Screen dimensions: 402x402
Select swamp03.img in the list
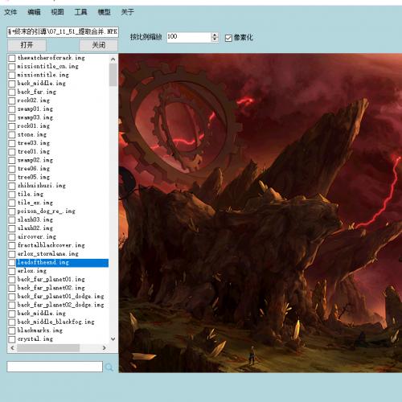[x=35, y=117]
